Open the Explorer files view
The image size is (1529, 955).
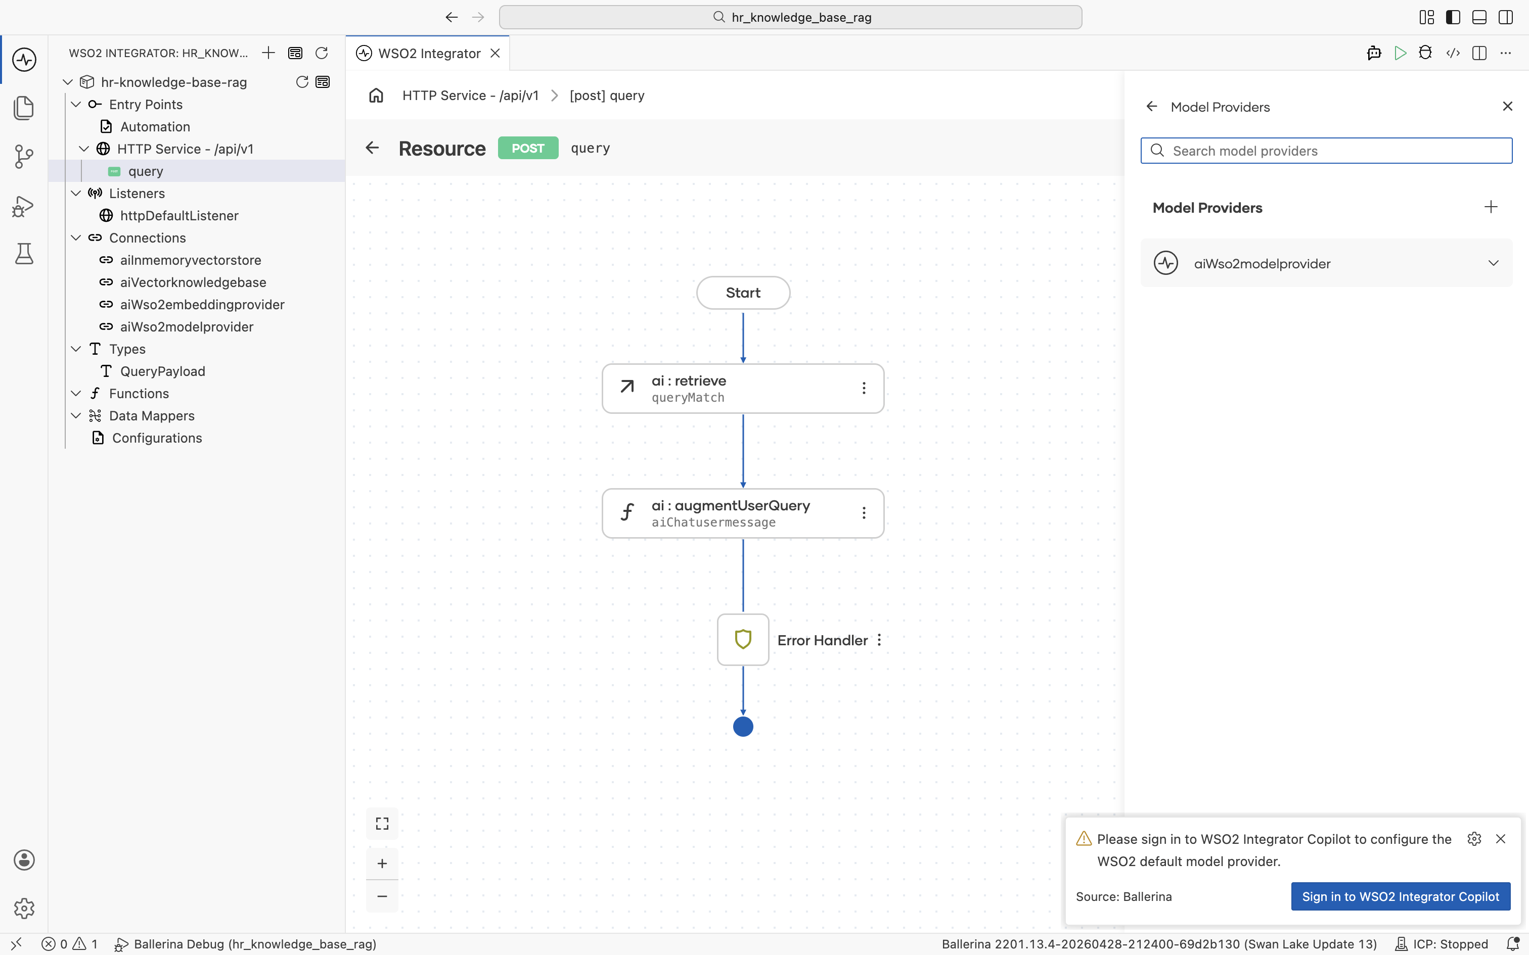click(x=24, y=107)
